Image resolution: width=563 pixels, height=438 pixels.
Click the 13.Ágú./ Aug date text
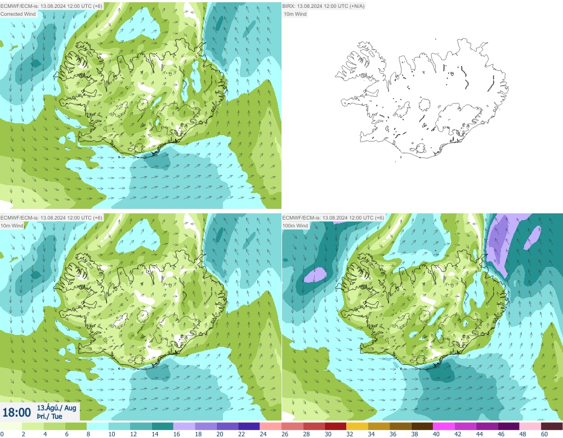pyautogui.click(x=56, y=408)
